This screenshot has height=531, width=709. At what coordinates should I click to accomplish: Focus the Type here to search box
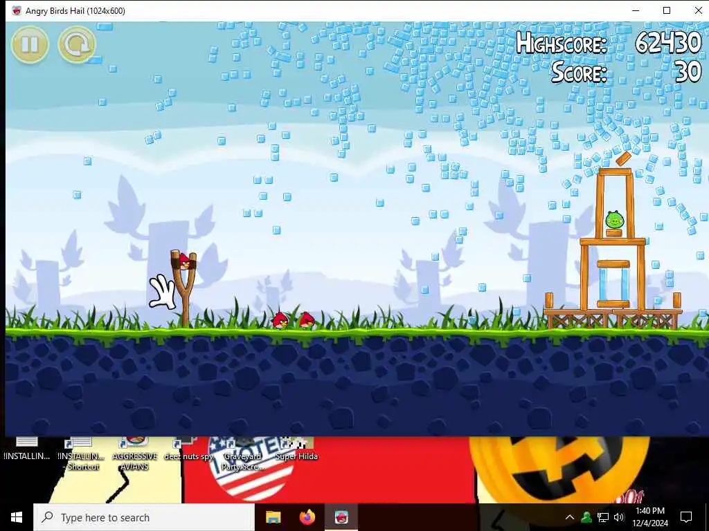point(144,517)
